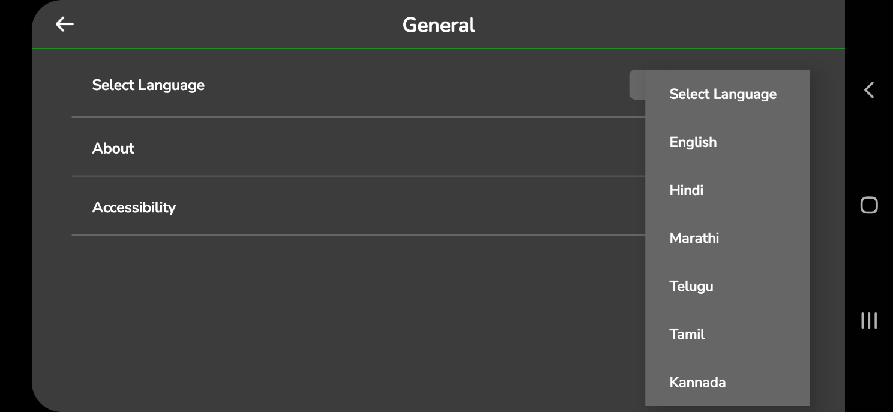Tap the Android home button icon
Screen dimensions: 893x412
click(868, 205)
